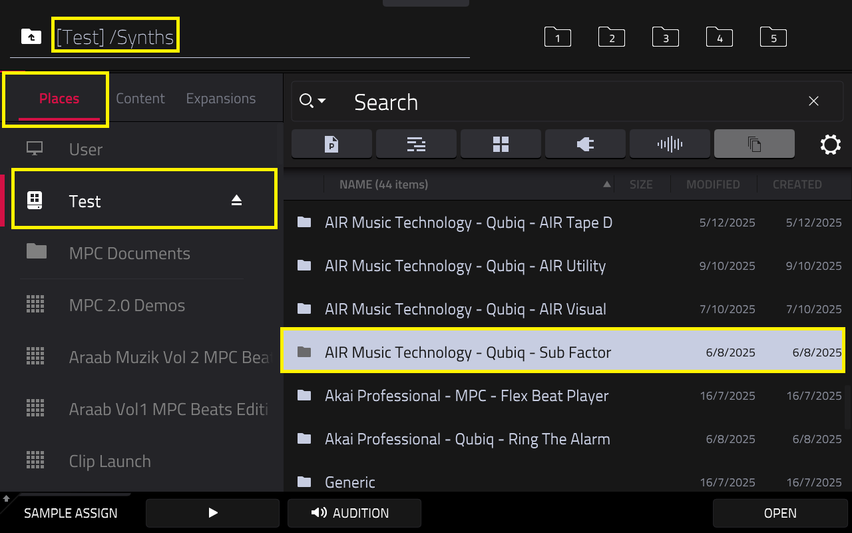The width and height of the screenshot is (852, 533).
Task: Switch to Places tab
Action: [x=59, y=99]
